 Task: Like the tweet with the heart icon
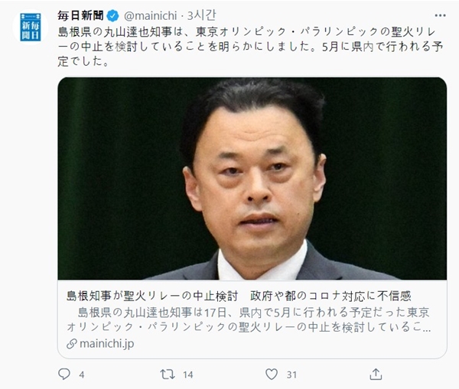pos(272,374)
